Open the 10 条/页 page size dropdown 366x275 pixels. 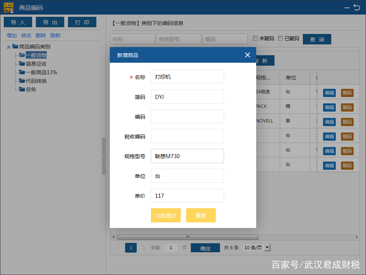[267, 247]
